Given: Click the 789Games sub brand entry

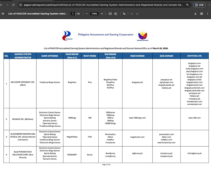Looking at the screenshot, I should [110, 112].
